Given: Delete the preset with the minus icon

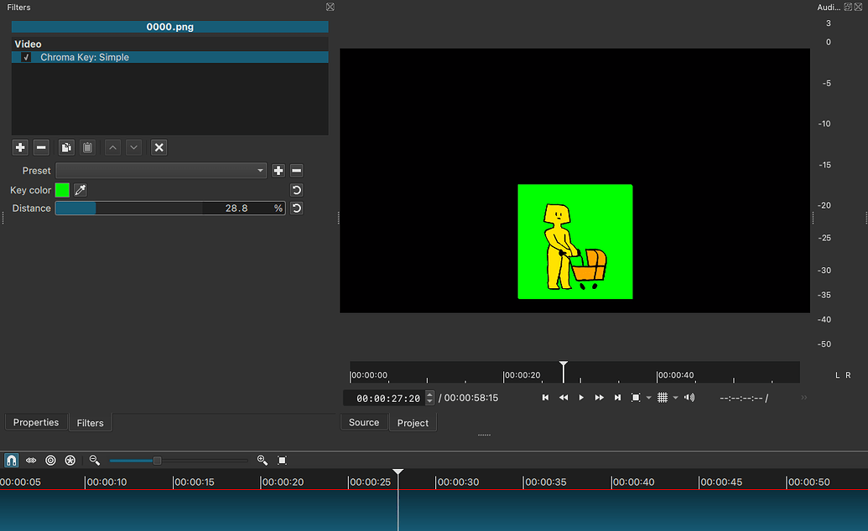Looking at the screenshot, I should [x=297, y=171].
